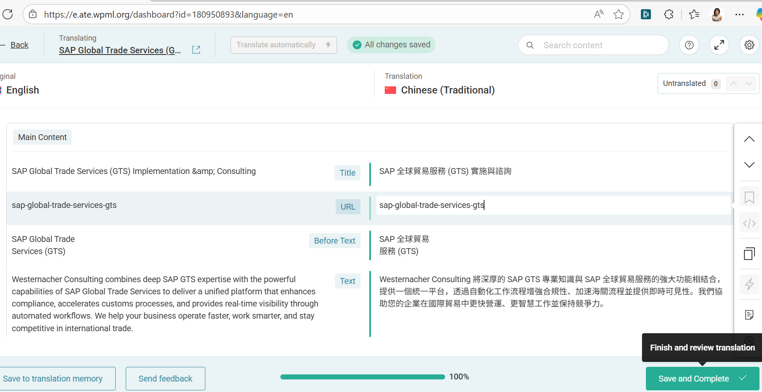Reload the page with the browser refresh icon

pyautogui.click(x=8, y=15)
